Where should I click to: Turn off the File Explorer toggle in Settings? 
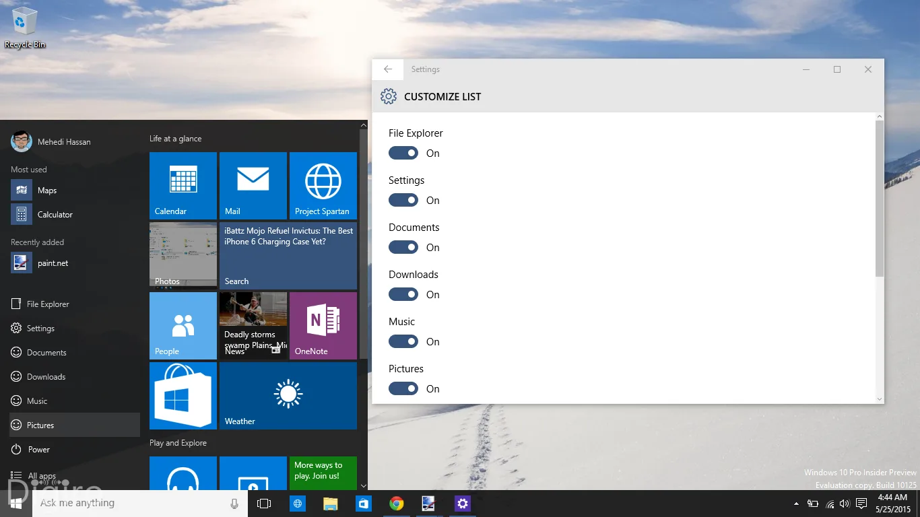click(403, 153)
